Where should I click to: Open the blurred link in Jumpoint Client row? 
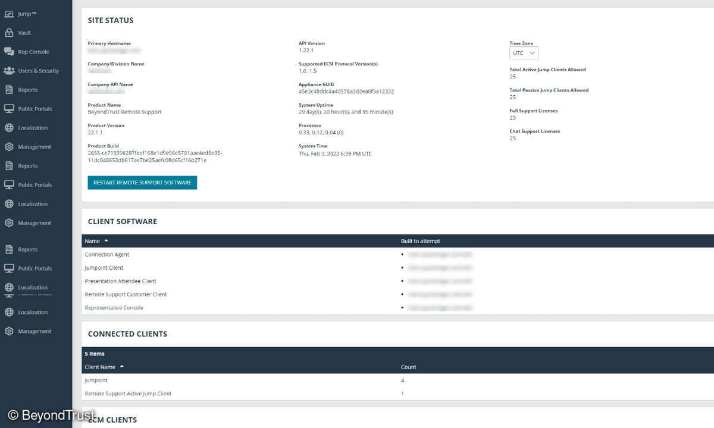[440, 267]
